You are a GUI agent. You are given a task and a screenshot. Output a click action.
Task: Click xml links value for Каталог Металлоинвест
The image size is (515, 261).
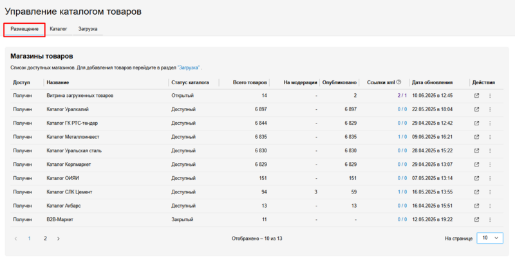402,137
